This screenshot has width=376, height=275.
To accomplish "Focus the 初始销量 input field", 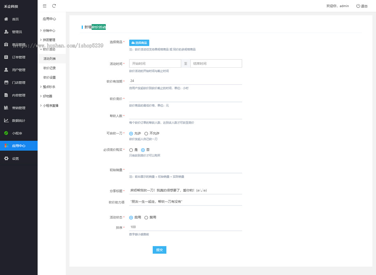I will click(x=185, y=170).
